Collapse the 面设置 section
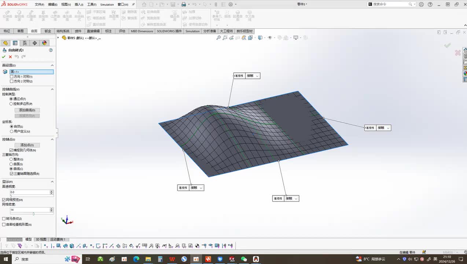Viewport: 467px width, 264px height. pos(52,65)
